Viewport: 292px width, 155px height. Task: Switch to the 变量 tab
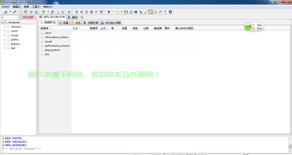[x=63, y=23]
